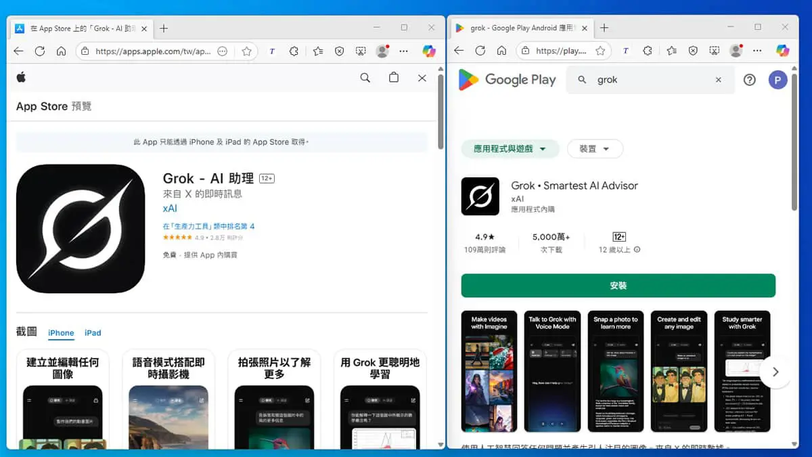Open the App Store shopping bag icon

pos(394,78)
